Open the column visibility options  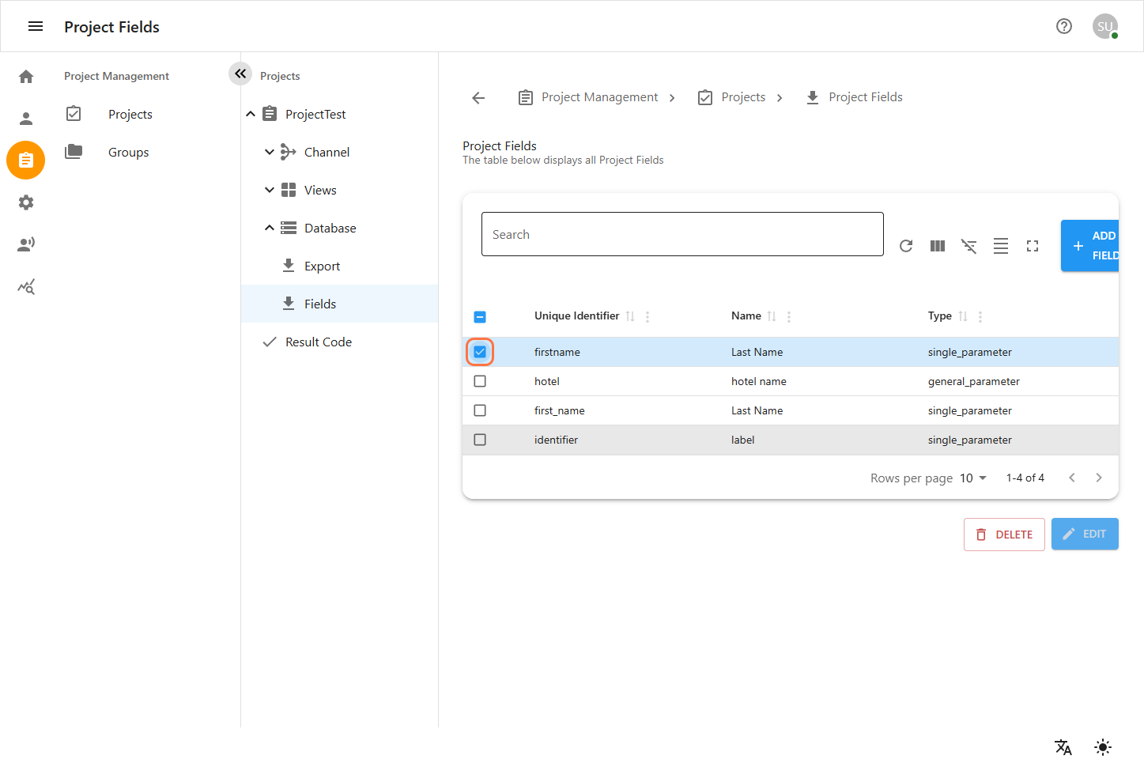(938, 246)
